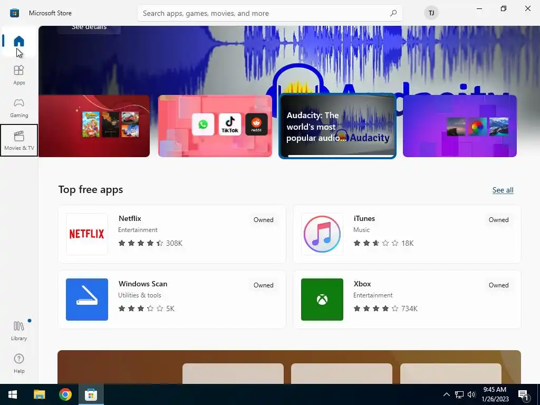The image size is (540, 405).
Task: Click the Audacity hero banner
Action: [290, 60]
